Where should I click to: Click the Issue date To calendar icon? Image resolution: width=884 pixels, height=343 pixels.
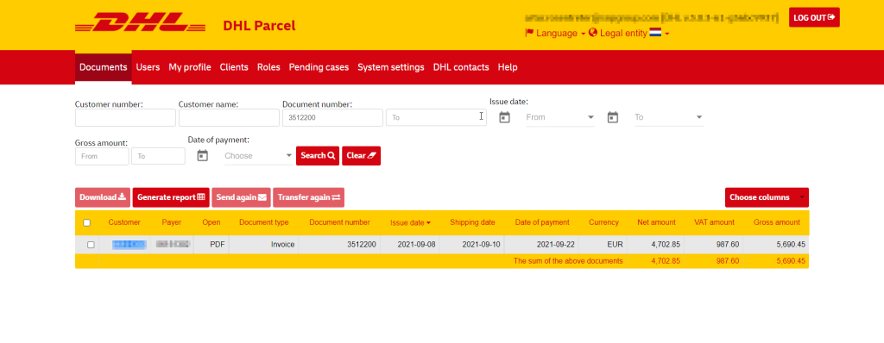[x=613, y=117]
